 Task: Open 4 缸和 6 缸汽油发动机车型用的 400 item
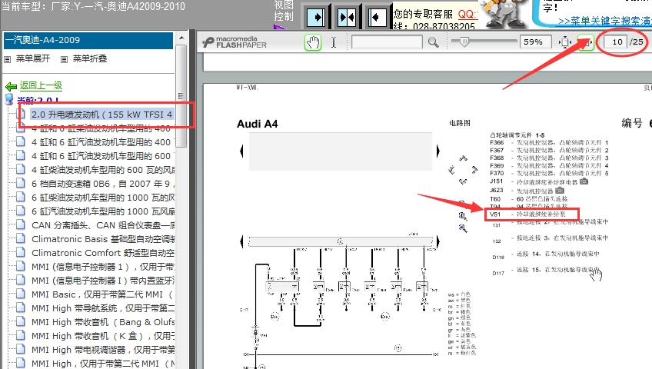pos(103,142)
